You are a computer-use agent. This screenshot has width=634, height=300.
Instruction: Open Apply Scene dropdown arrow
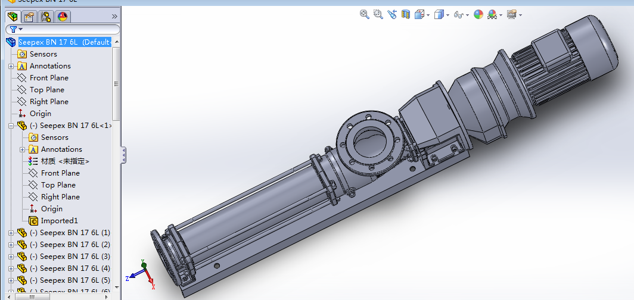[501, 15]
